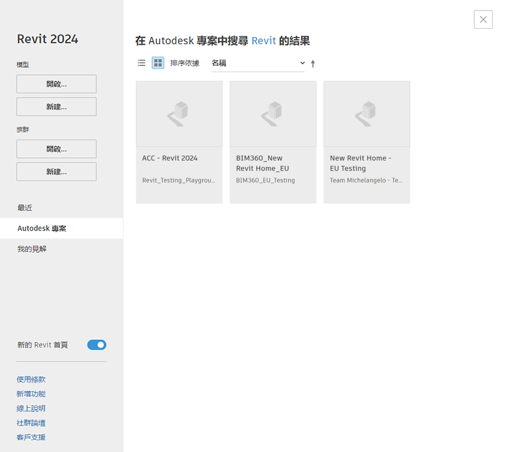Click Team Michelangelo account text

pyautogui.click(x=366, y=180)
